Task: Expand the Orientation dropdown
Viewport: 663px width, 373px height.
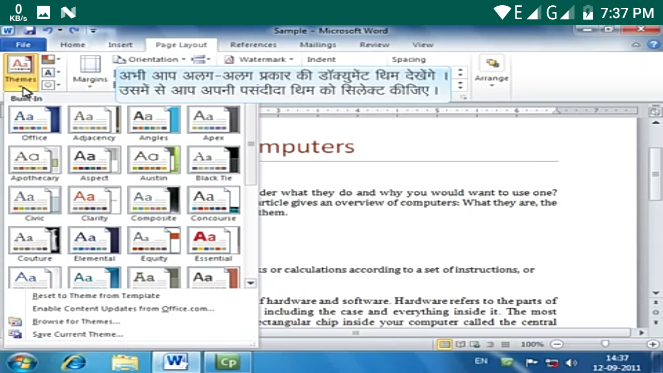Action: (149, 60)
